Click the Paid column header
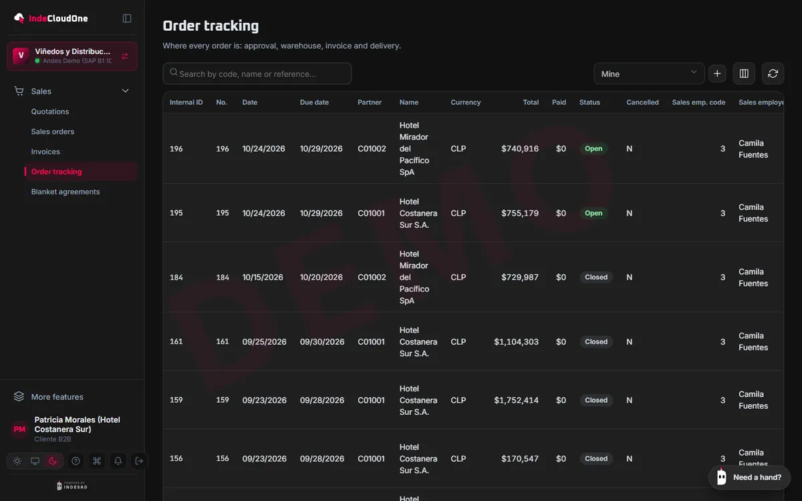This screenshot has height=501, width=802. (x=559, y=102)
